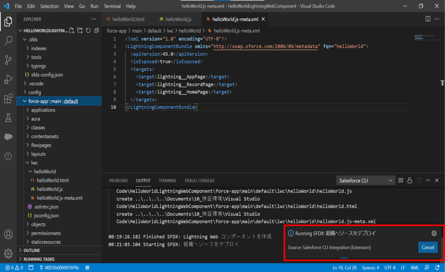
Task: Click the notifications bell in status bar
Action: tap(438, 268)
